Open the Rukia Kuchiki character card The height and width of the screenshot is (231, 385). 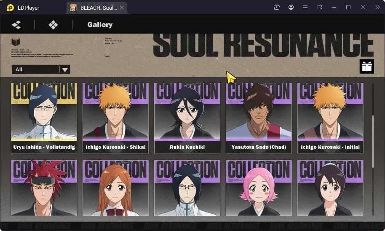[x=187, y=118]
